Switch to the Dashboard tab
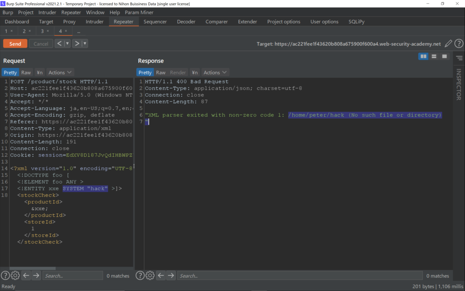Viewport: 465px width, 291px height. [17, 22]
